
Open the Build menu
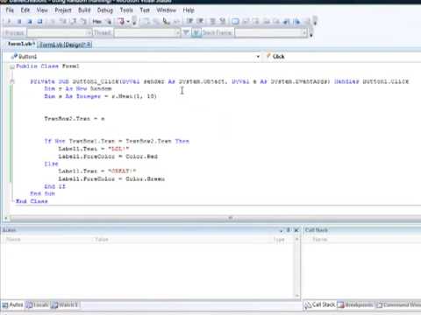(x=84, y=10)
